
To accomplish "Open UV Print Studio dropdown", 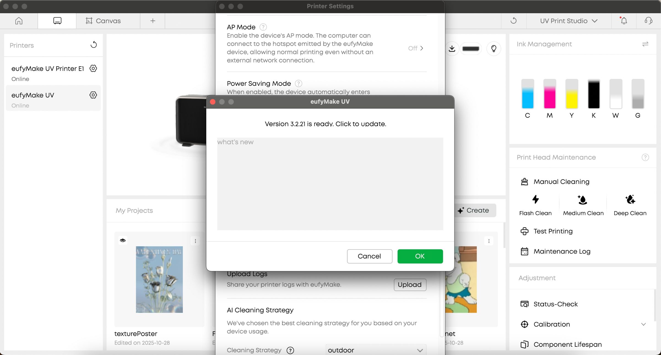I will click(x=569, y=21).
